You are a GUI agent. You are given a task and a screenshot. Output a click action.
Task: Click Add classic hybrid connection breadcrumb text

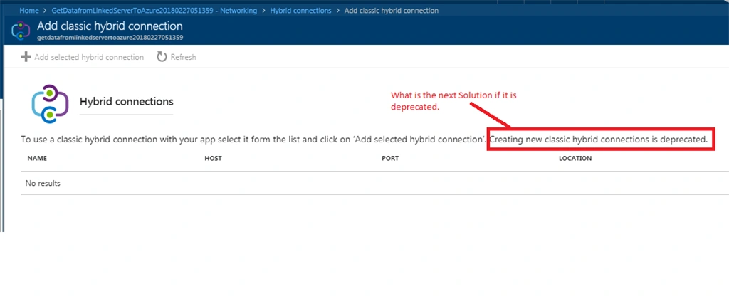pyautogui.click(x=391, y=10)
